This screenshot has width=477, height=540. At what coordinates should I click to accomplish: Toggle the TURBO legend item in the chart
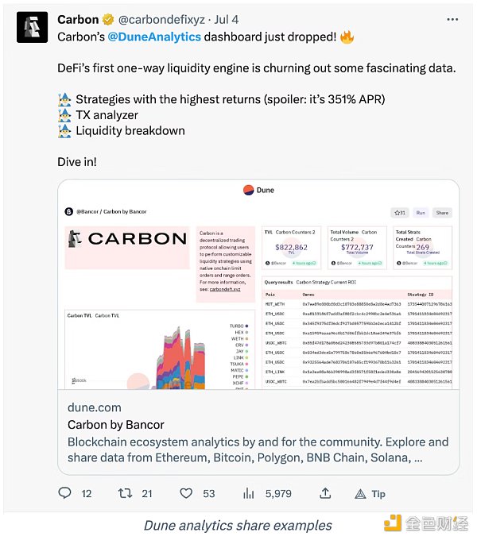(238, 326)
